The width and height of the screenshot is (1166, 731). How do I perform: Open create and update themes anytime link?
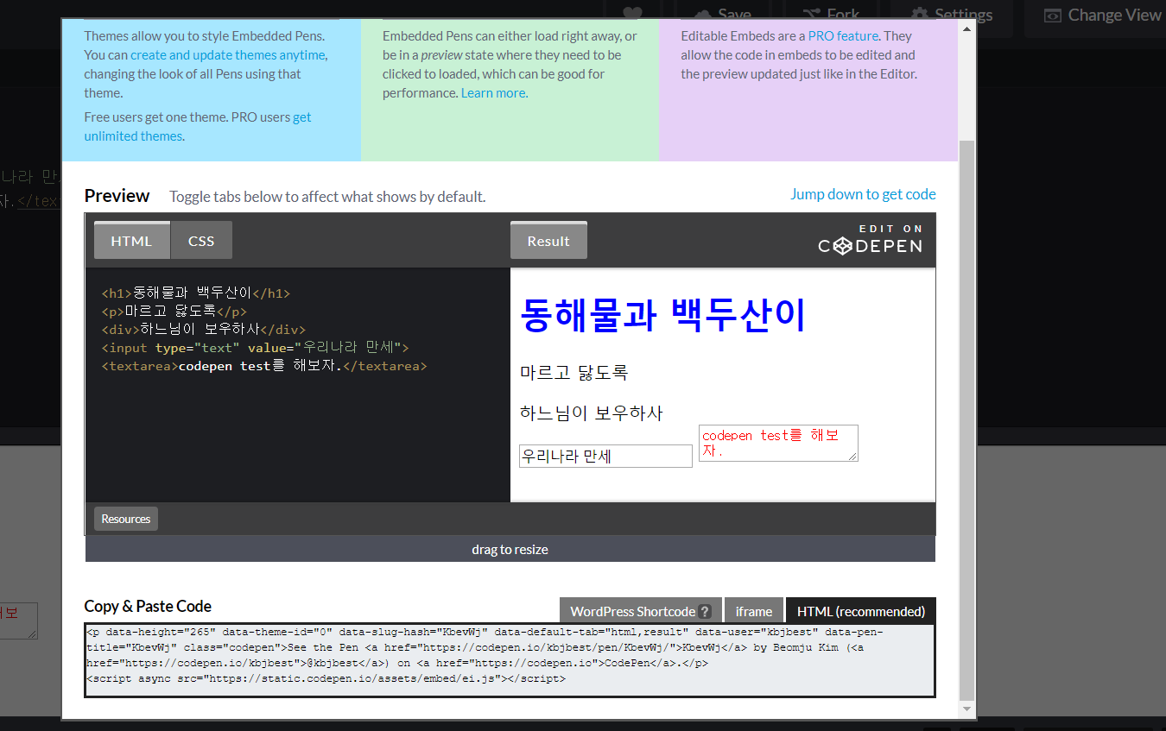pos(228,54)
